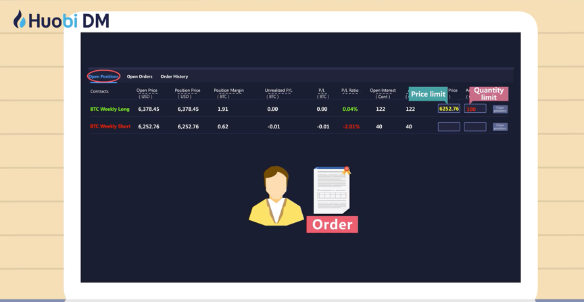Click Close positions for BTC Weekly Short
This screenshot has height=302, width=584.
pos(500,126)
